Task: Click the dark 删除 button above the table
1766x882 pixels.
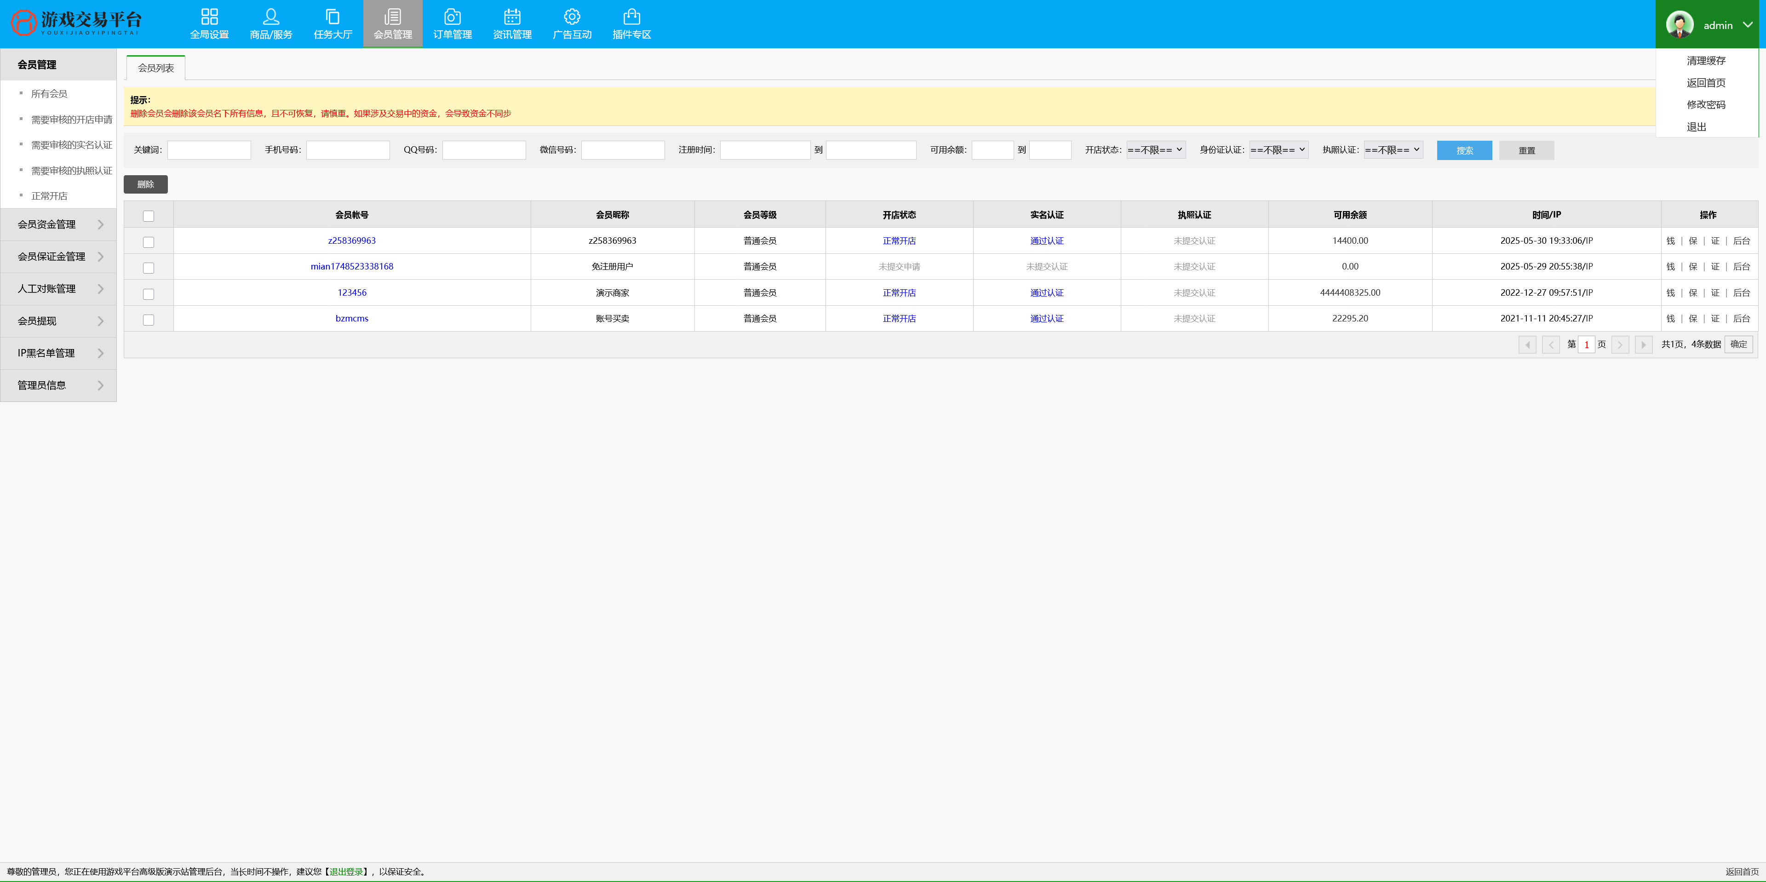Action: [x=145, y=184]
